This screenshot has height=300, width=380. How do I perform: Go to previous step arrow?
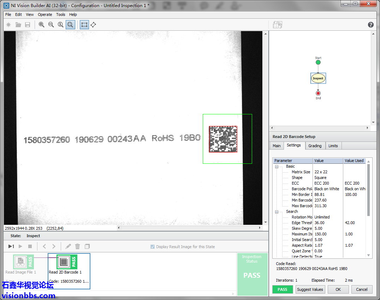click(x=44, y=246)
